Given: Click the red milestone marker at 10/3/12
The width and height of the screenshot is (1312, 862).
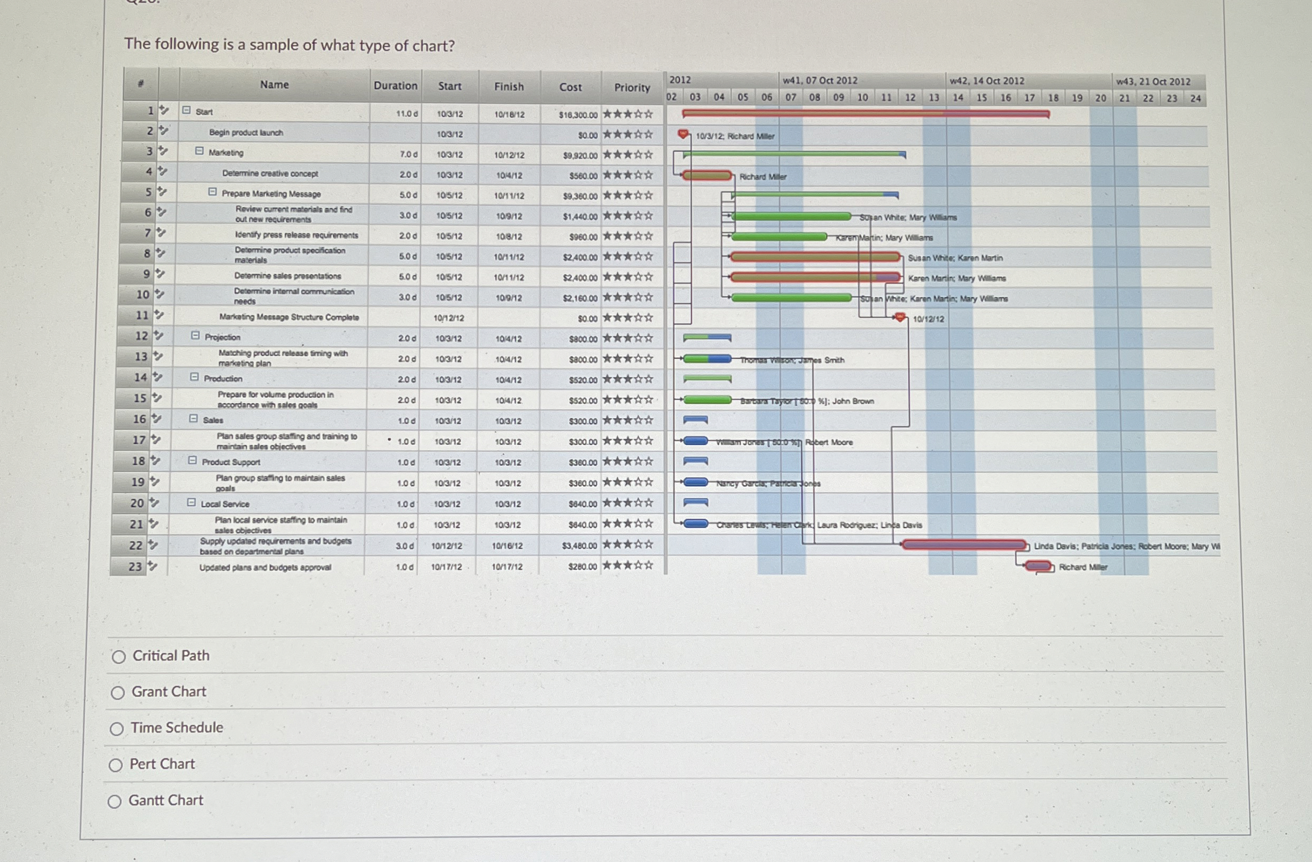Looking at the screenshot, I should 683,134.
